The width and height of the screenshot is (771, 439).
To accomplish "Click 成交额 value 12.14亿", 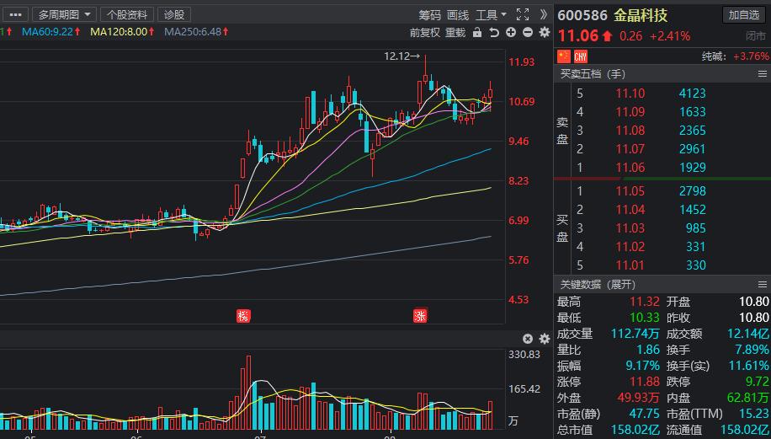I will coord(748,334).
